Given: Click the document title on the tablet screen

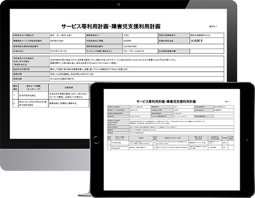Looking at the screenshot, I should point(166,101).
